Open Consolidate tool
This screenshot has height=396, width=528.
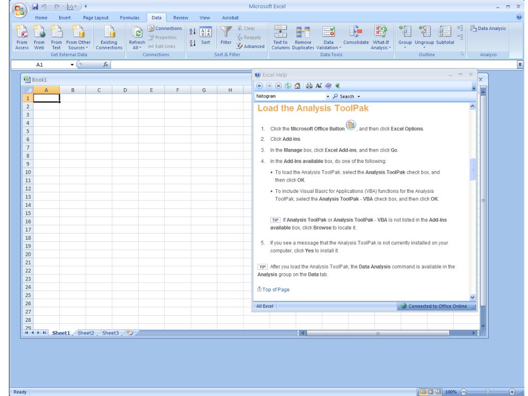point(356,36)
